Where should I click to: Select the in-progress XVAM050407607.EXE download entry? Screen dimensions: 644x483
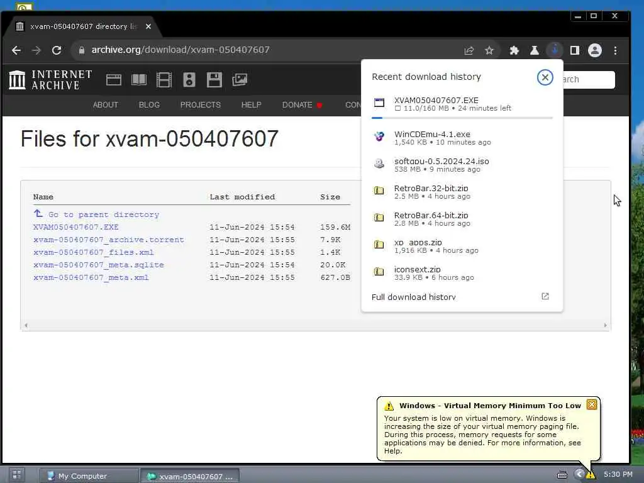click(x=462, y=104)
